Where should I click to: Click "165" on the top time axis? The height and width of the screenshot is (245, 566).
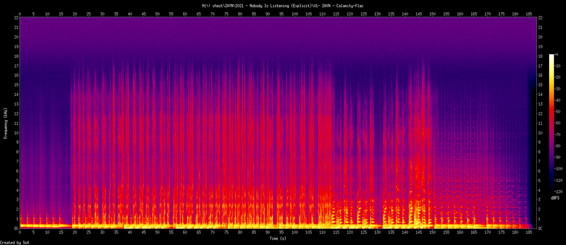474,14
